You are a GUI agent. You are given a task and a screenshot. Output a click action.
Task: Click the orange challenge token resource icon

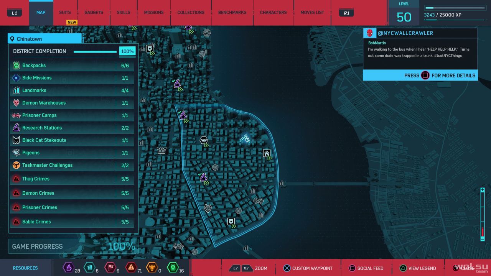[x=152, y=268]
